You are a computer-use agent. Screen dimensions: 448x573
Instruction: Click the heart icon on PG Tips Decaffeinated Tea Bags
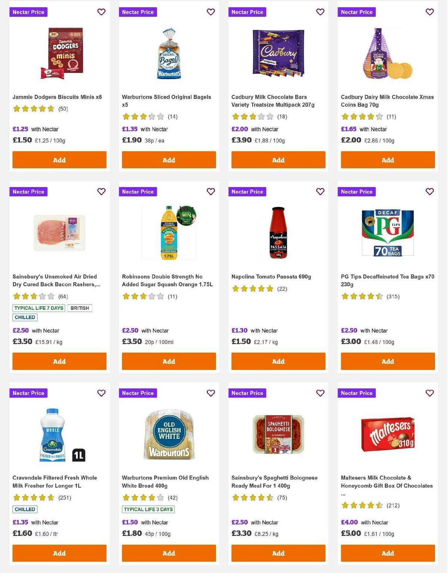pyautogui.click(x=429, y=191)
